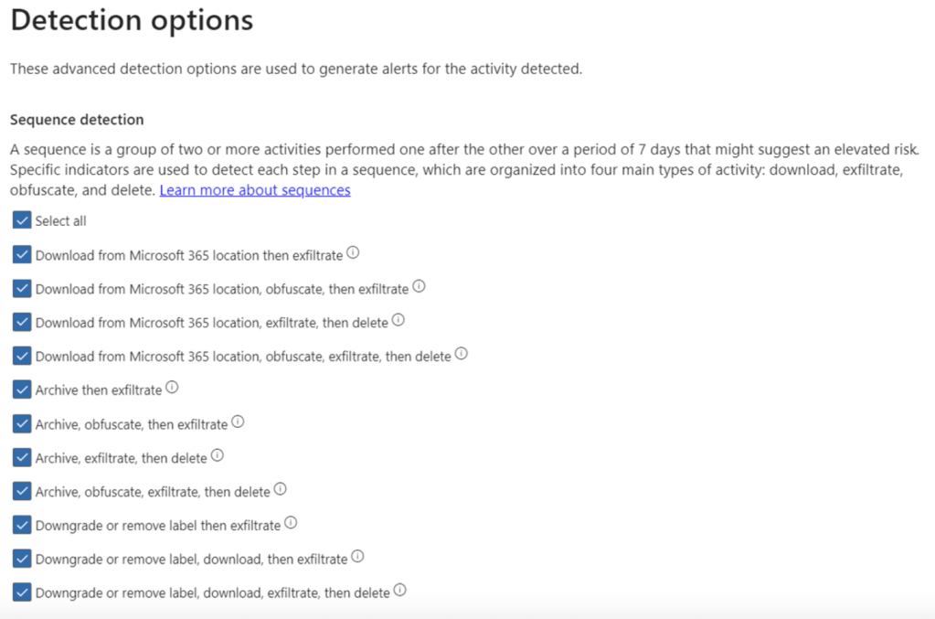The width and height of the screenshot is (935, 619).
Task: Open info icon for 'Downgrade or remove label then exfiltrate'
Action: point(291,523)
